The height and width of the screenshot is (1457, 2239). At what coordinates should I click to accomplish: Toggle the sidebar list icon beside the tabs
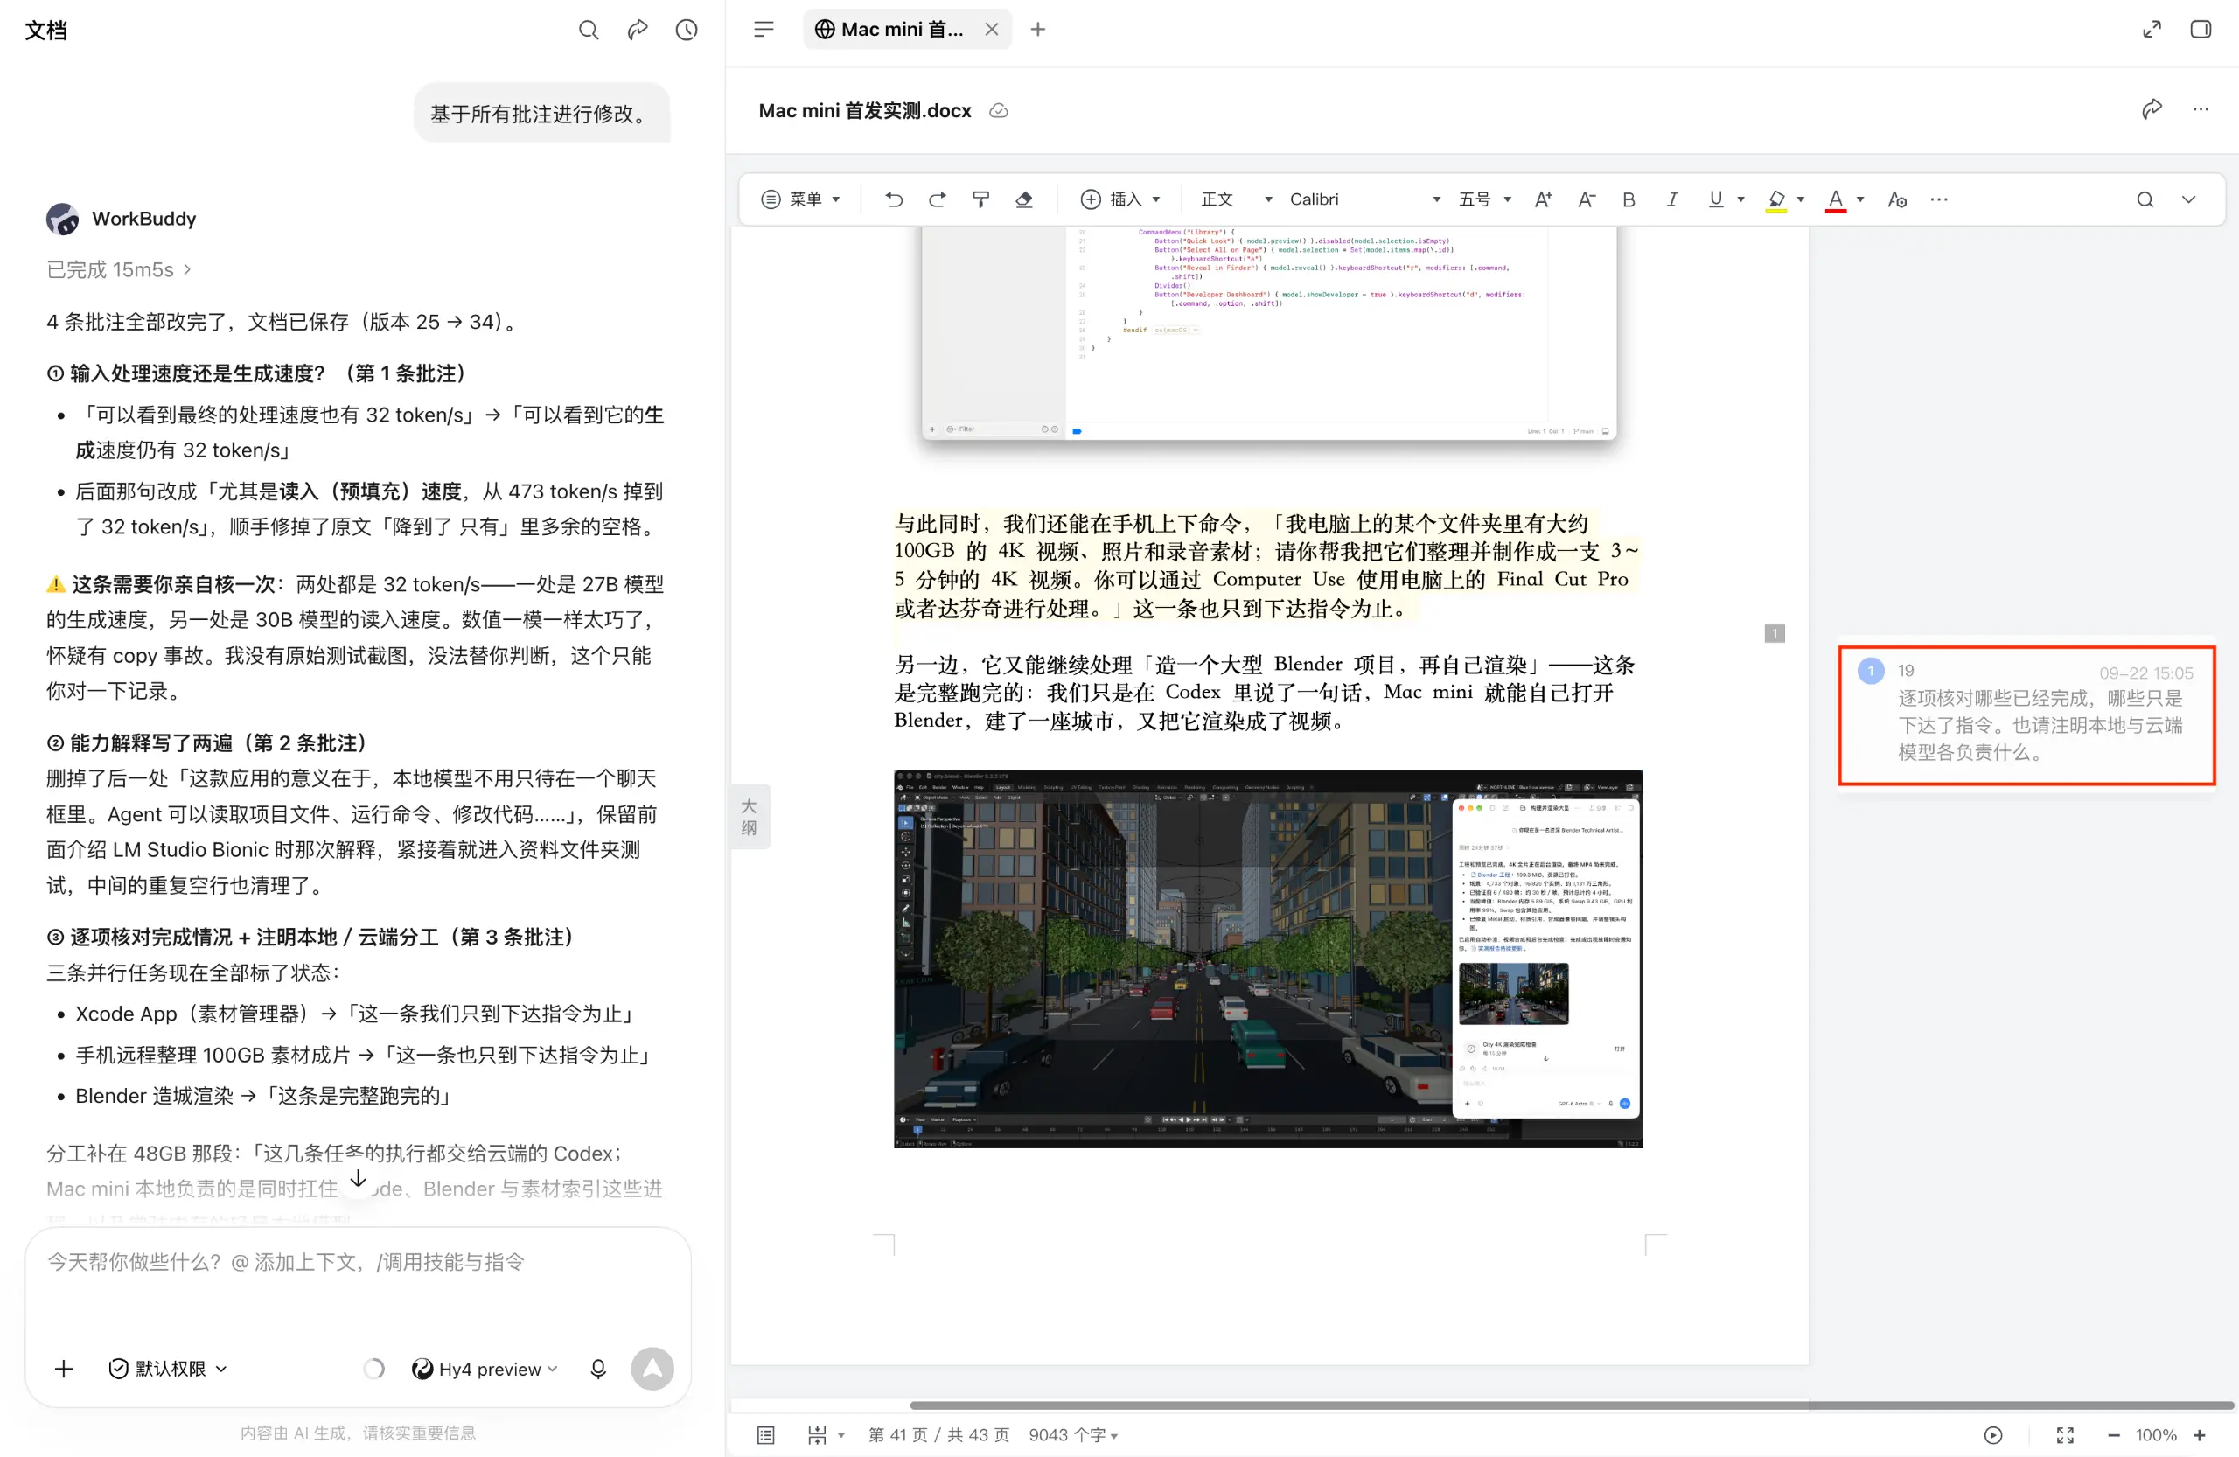pyautogui.click(x=764, y=29)
